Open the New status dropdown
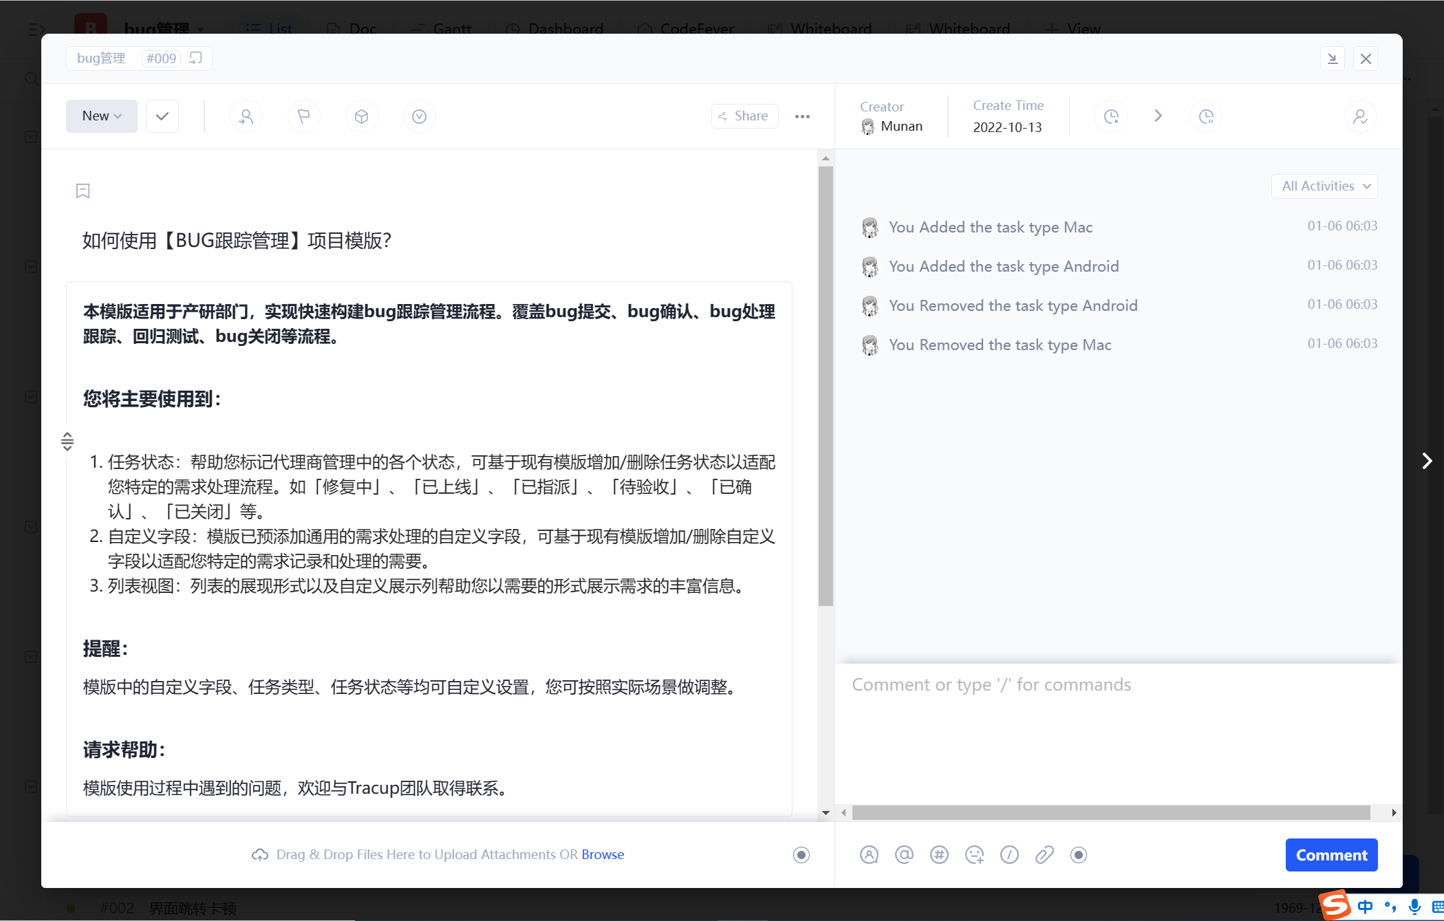Viewport: 1444px width, 921px height. pyautogui.click(x=102, y=116)
